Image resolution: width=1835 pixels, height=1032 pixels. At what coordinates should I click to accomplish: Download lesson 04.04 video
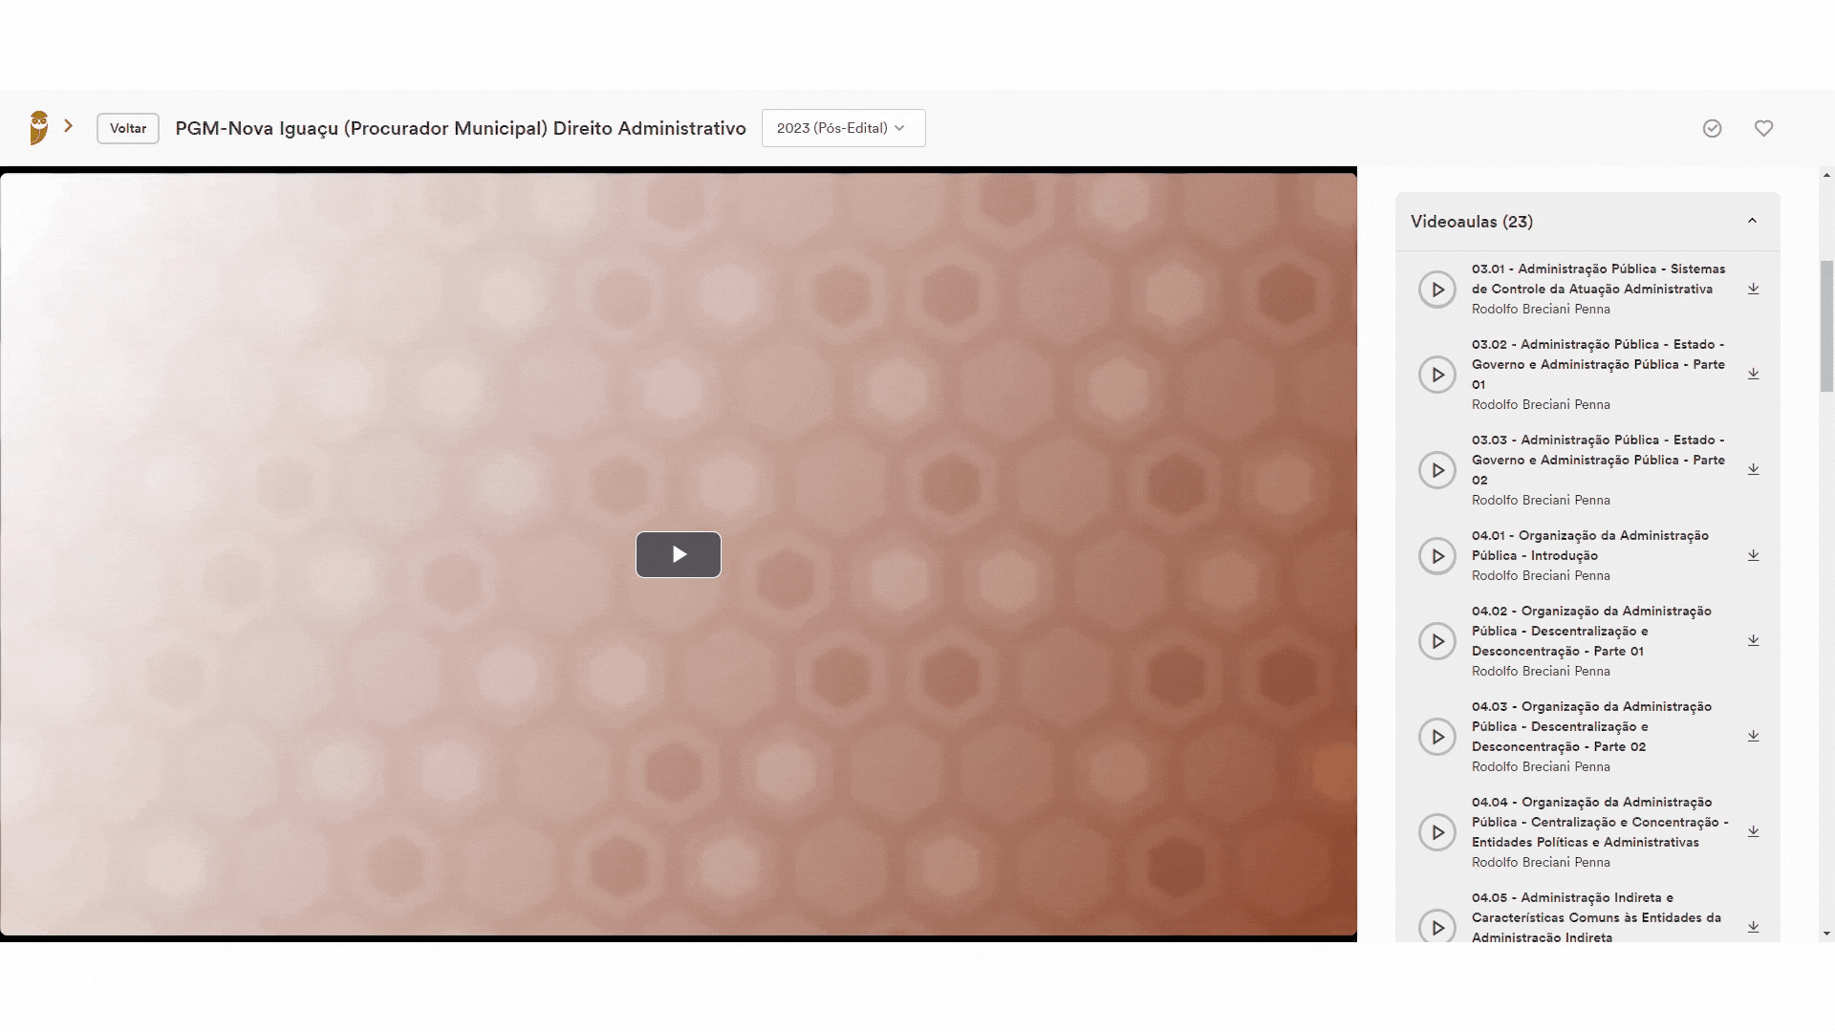pos(1754,831)
